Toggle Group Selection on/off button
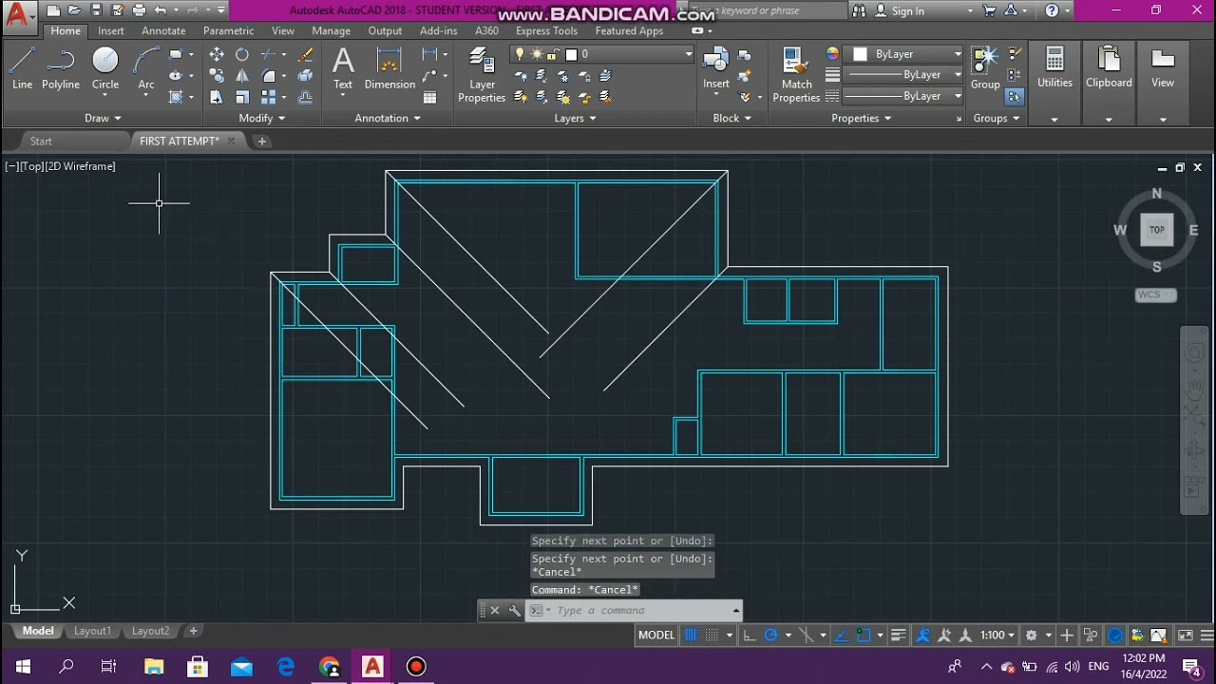Screen dimensions: 1216x684 (1014, 97)
